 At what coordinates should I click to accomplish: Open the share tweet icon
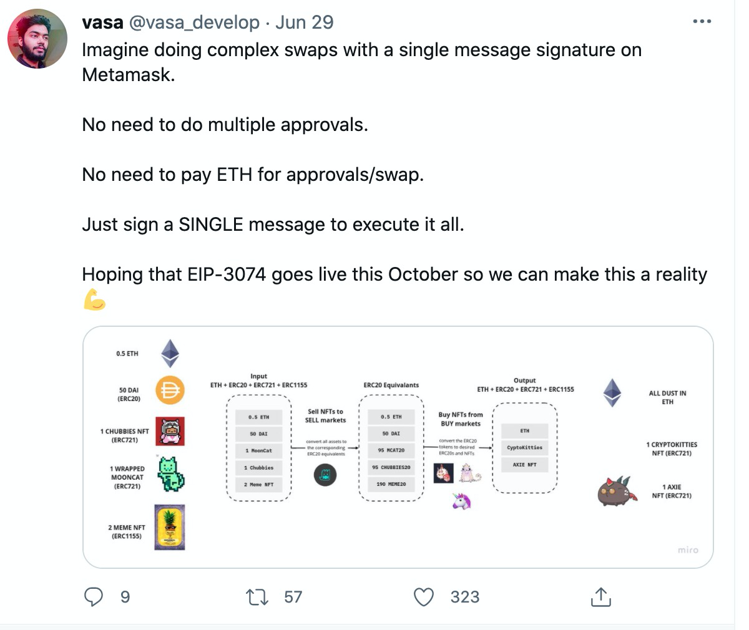600,597
